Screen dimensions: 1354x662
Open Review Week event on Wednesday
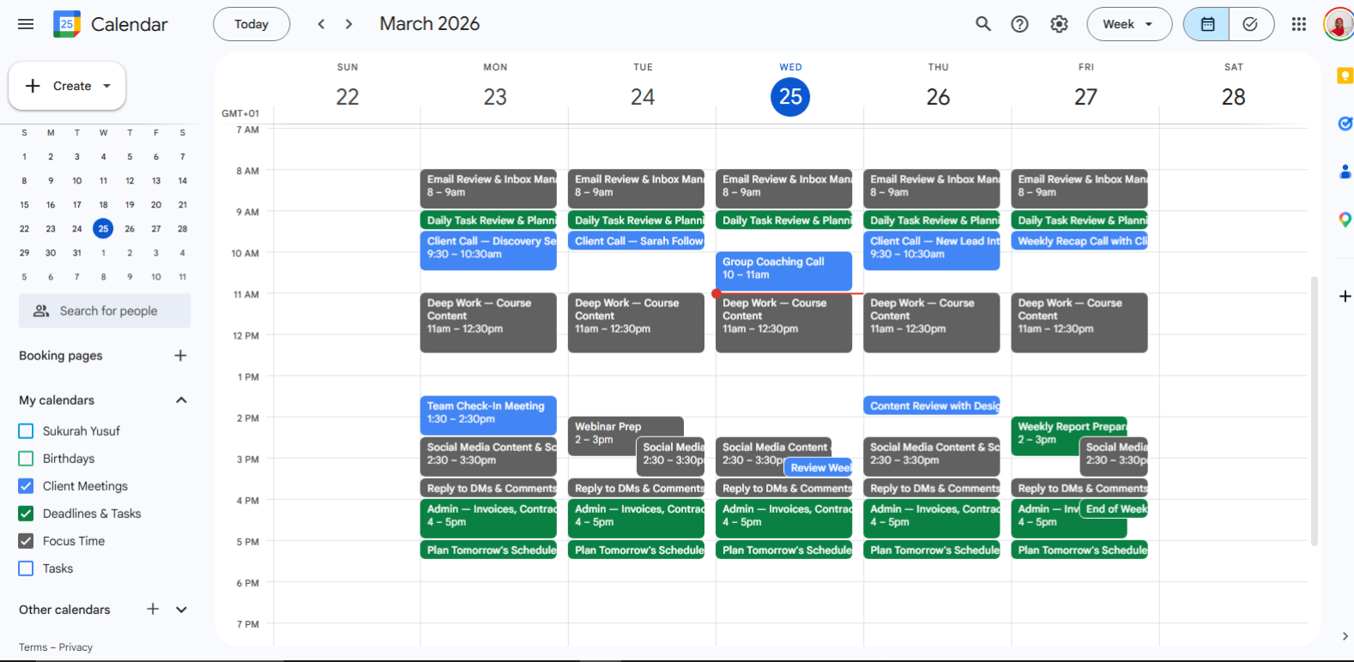(818, 467)
